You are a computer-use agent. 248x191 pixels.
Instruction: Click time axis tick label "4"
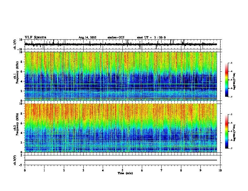point(103,170)
